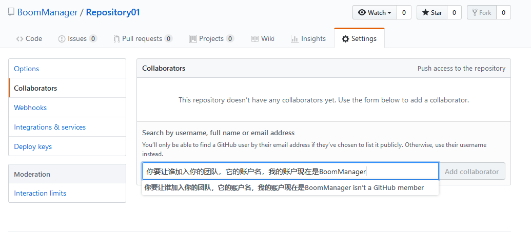
Task: Click the Insights bar graph icon
Action: click(x=294, y=39)
